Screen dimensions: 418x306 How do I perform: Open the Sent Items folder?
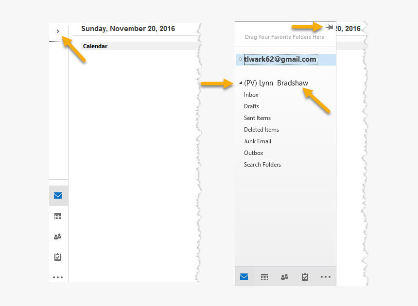coord(257,118)
